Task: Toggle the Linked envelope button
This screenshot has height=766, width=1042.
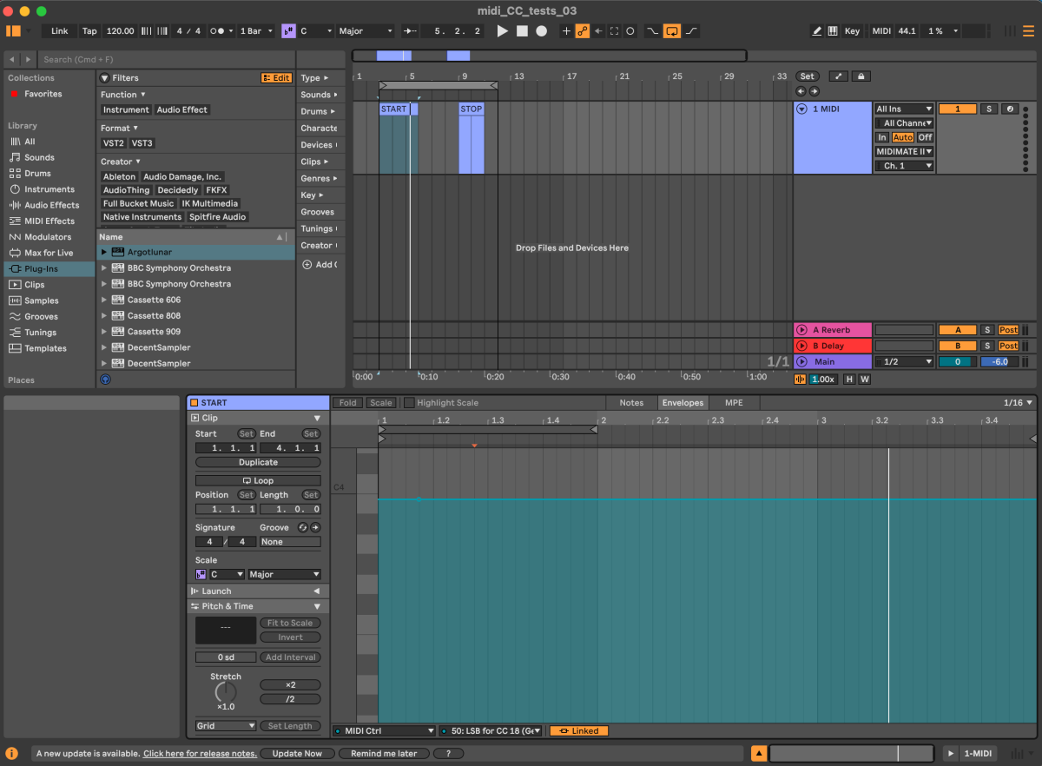Action: coord(579,731)
